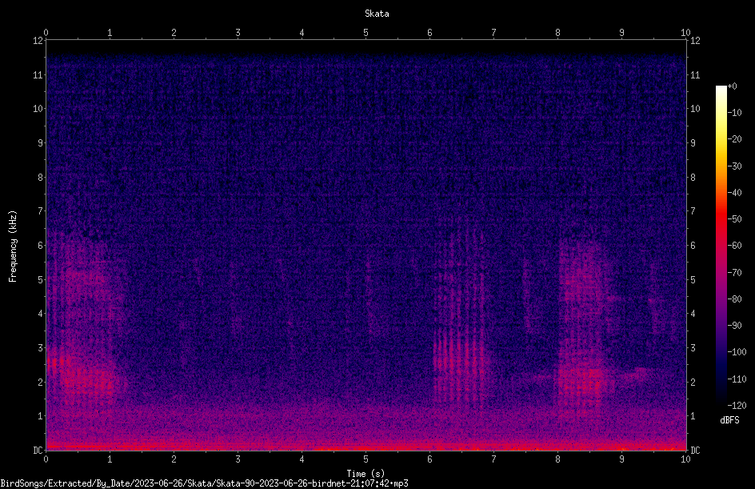Click the "3" tick on the bottom time axis
The width and height of the screenshot is (755, 489).
tap(238, 459)
